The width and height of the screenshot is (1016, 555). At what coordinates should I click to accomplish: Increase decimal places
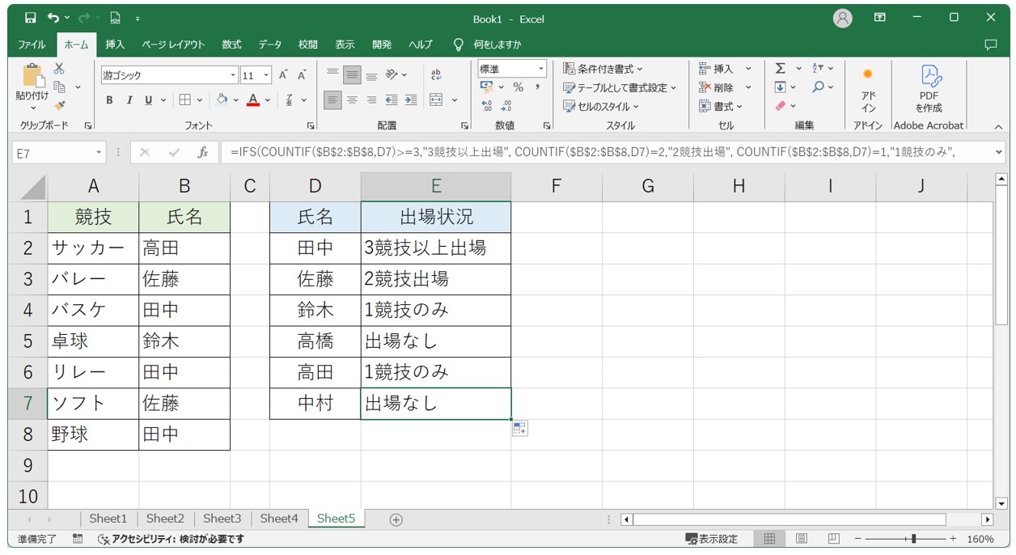(x=486, y=106)
